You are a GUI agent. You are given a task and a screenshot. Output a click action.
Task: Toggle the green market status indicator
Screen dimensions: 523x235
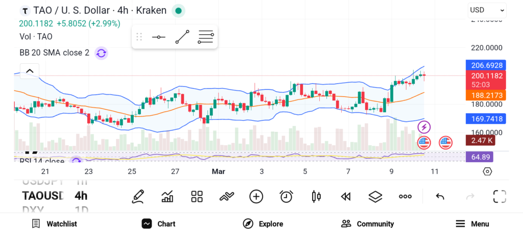178,10
